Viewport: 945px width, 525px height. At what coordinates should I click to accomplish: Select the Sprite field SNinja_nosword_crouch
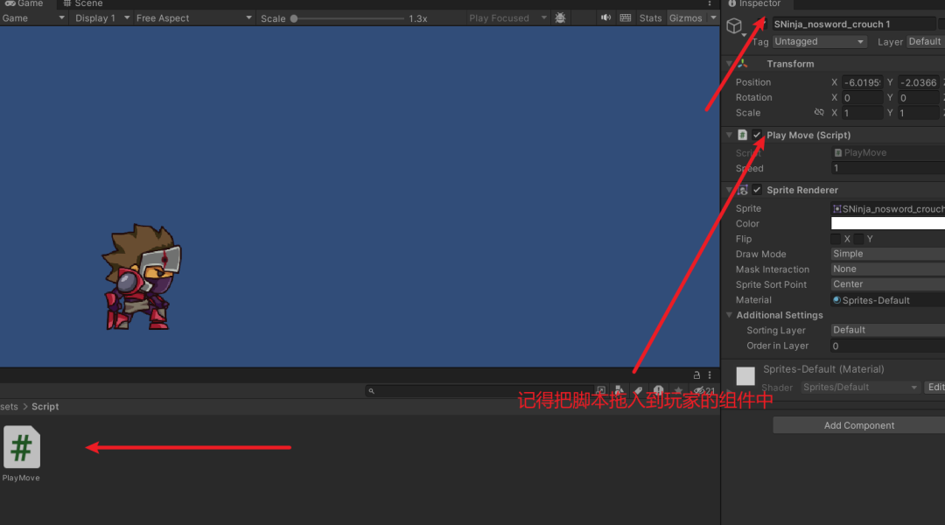(888, 208)
